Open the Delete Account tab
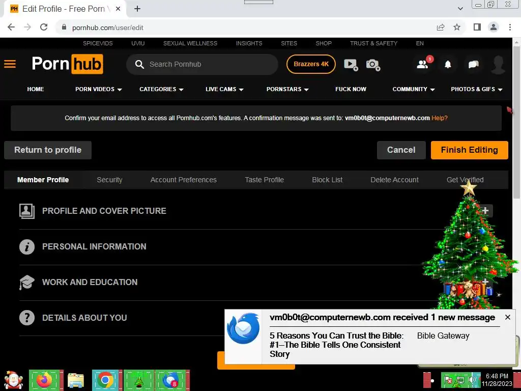 point(394,180)
